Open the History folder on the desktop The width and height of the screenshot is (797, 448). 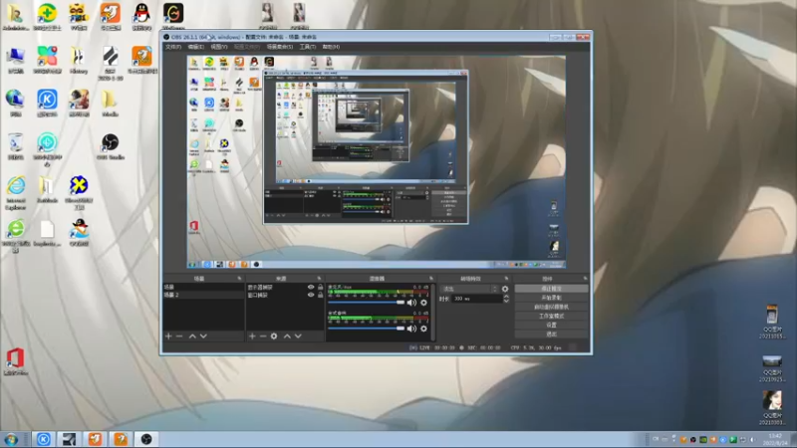[79, 60]
